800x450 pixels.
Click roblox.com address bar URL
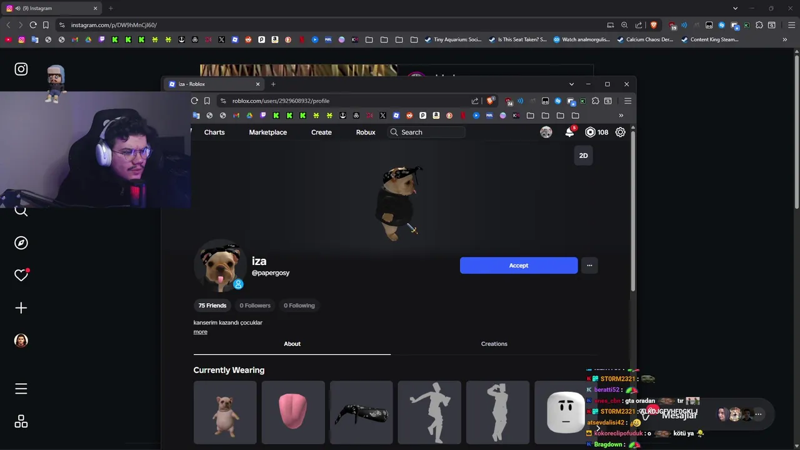[x=281, y=101]
